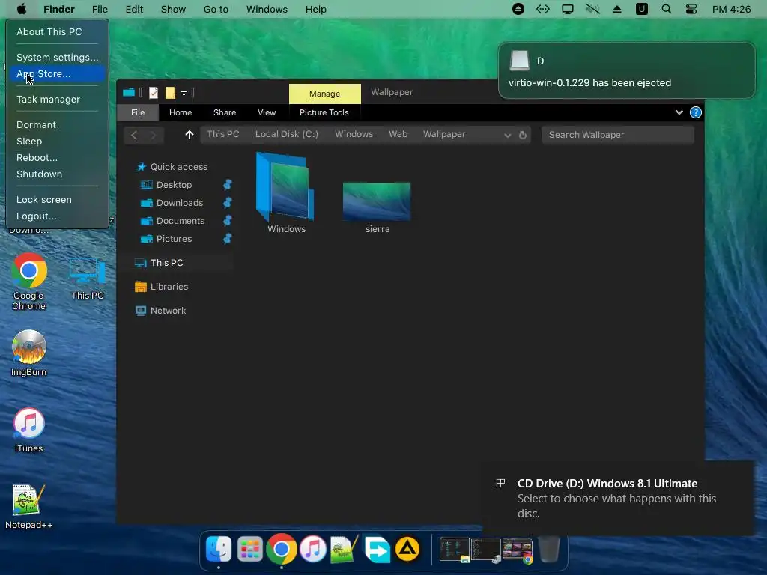Select App Store... from Apple menu
This screenshot has width=767, height=575.
point(57,74)
